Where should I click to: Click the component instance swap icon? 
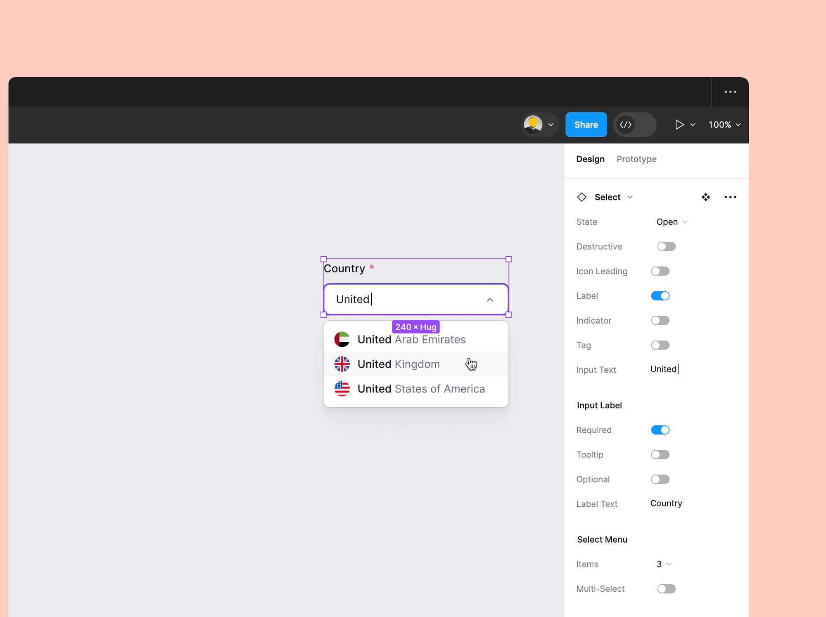tap(706, 197)
